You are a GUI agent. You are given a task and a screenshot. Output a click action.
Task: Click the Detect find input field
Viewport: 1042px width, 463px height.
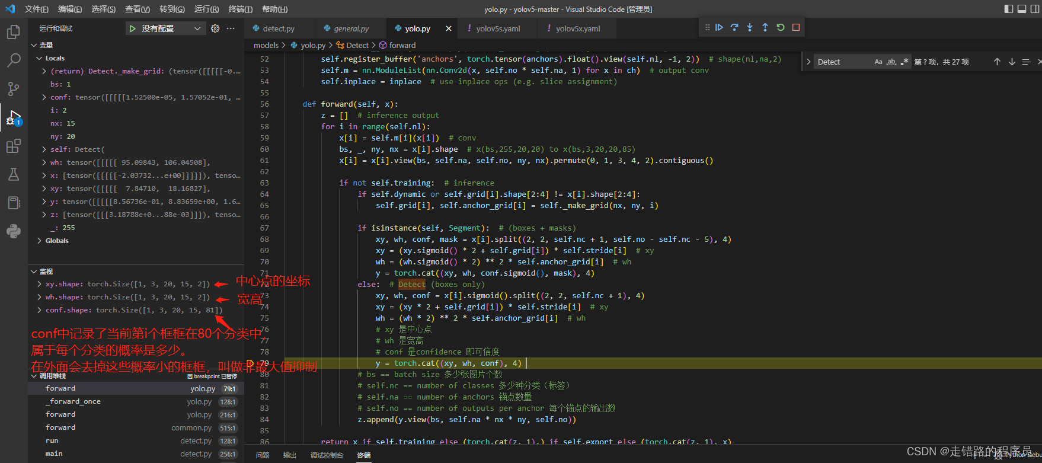click(842, 62)
